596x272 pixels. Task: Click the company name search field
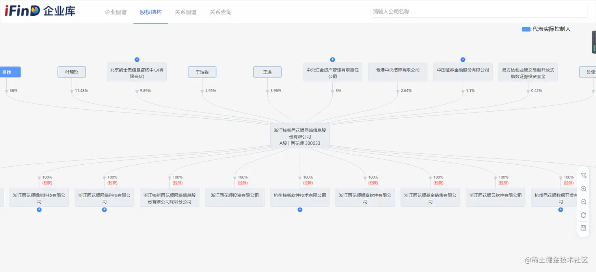(x=479, y=11)
